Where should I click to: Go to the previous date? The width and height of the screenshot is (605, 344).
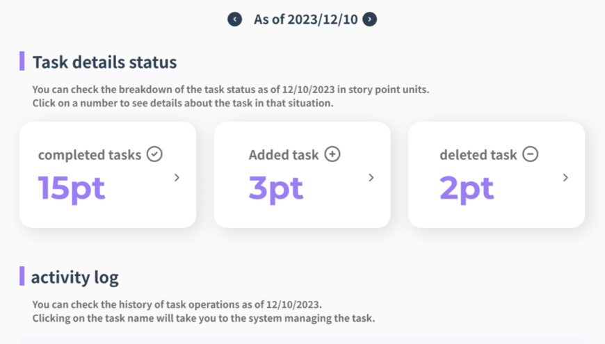235,19
